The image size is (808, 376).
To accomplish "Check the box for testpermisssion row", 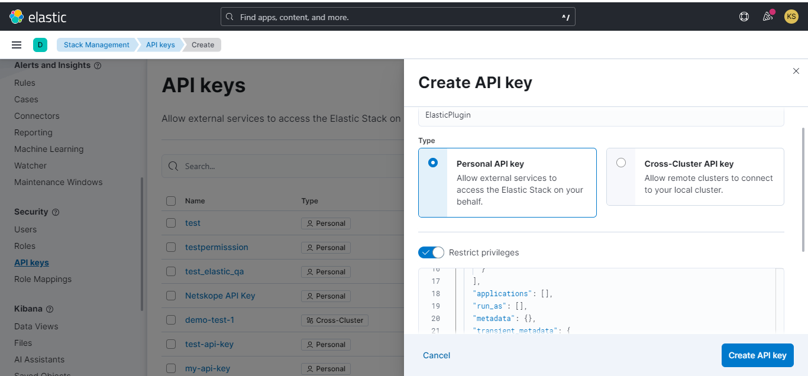I will (171, 247).
